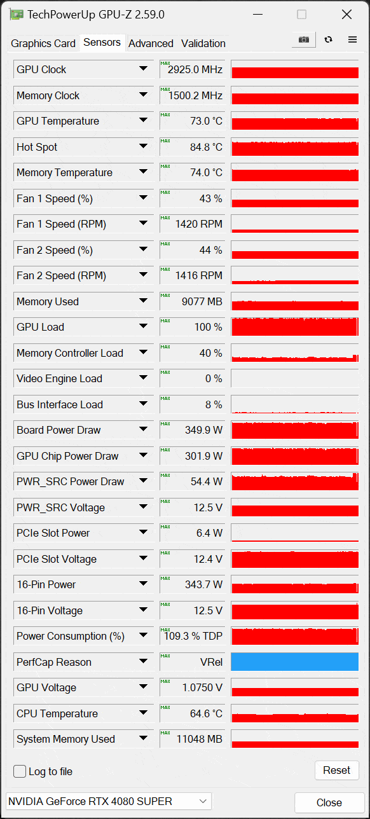Open the GPU Temperature sensor dropdown arrow
This screenshot has width=370, height=819.
coord(143,121)
